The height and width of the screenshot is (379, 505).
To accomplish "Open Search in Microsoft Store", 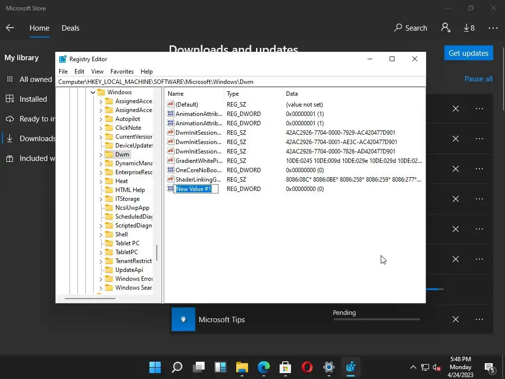I will point(410,28).
